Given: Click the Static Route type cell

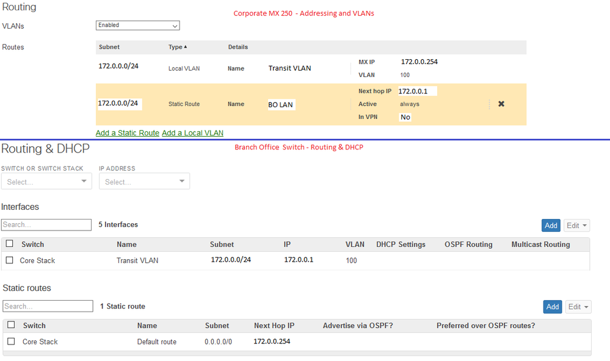Looking at the screenshot, I should tap(184, 104).
